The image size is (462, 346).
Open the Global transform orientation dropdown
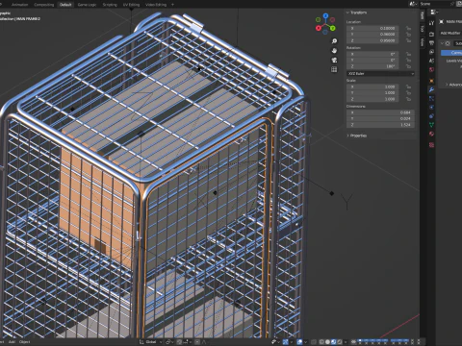[x=151, y=342]
